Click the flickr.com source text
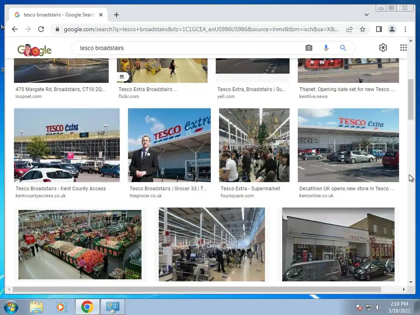Screen dimensions: 420x315 point(128,96)
